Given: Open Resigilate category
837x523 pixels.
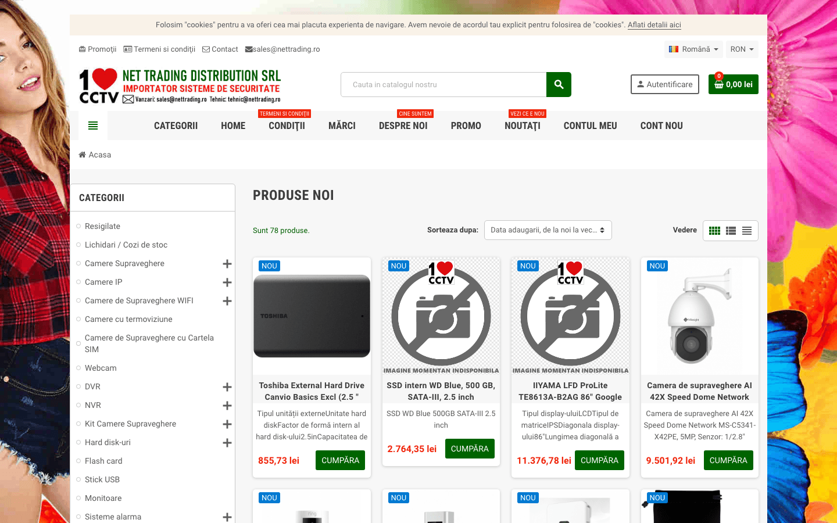Looking at the screenshot, I should tap(102, 226).
